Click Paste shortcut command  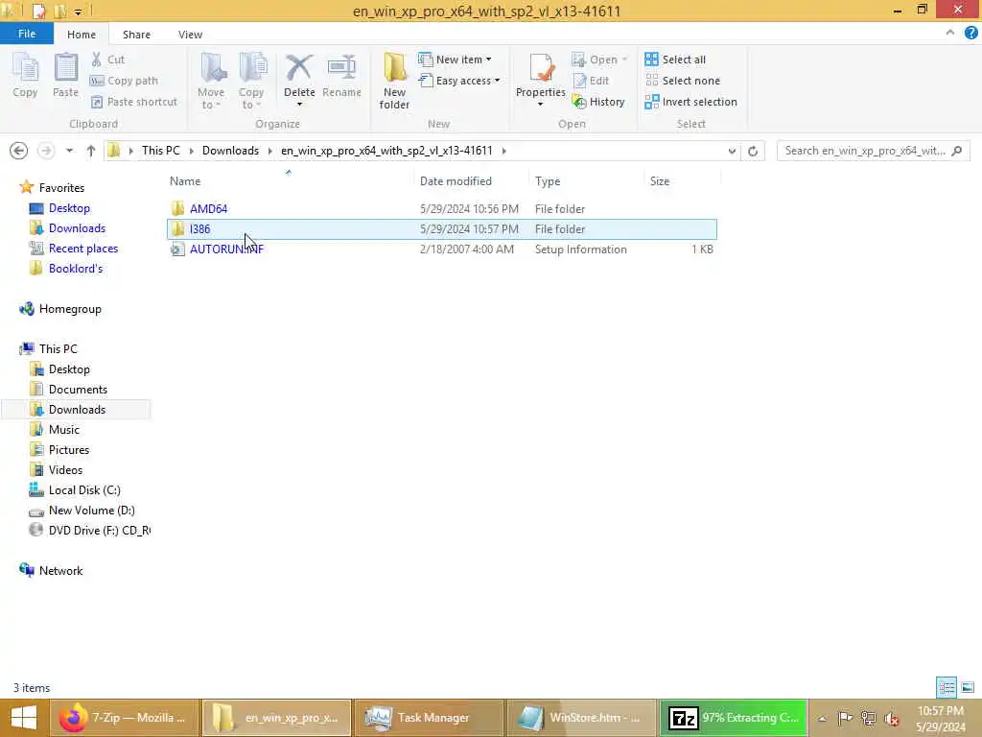134,102
